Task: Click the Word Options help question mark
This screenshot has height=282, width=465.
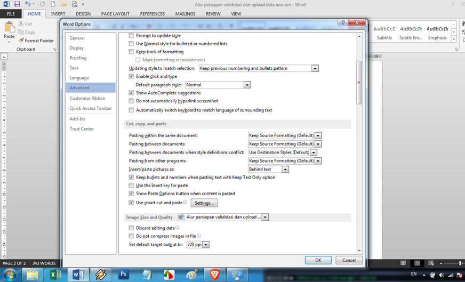Action: (x=343, y=22)
